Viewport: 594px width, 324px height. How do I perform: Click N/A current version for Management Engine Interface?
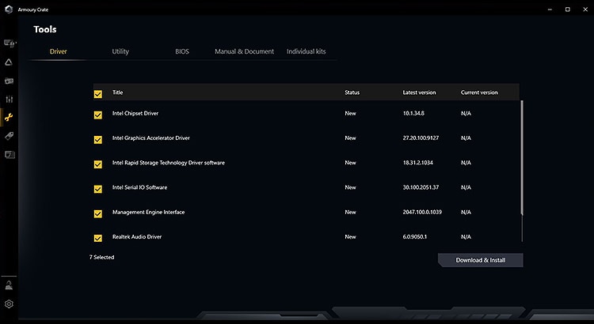point(466,212)
